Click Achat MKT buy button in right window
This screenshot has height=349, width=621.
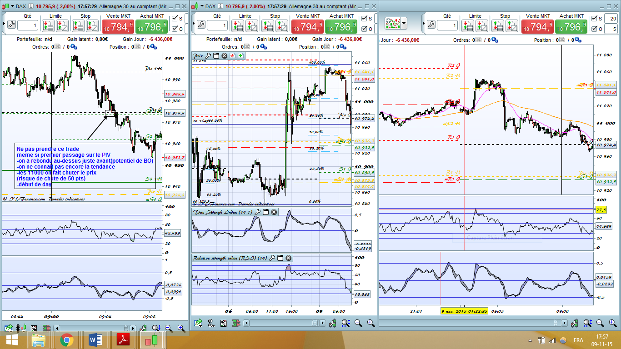coord(572,27)
